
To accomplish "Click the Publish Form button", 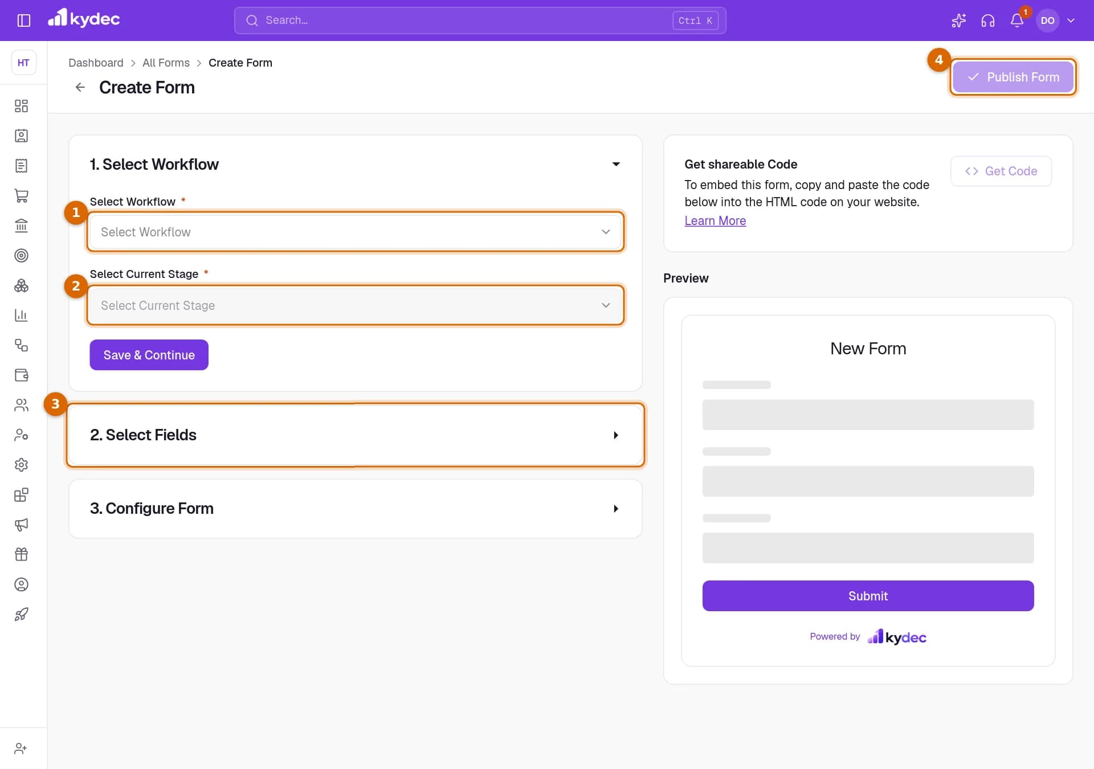I will [x=1013, y=77].
